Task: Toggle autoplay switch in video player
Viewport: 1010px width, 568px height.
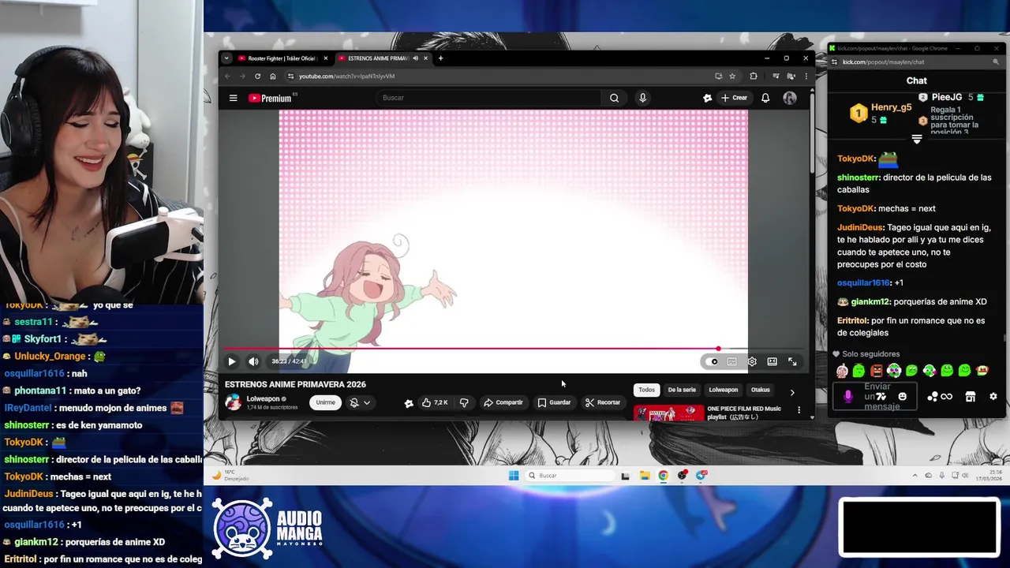Action: (x=713, y=361)
